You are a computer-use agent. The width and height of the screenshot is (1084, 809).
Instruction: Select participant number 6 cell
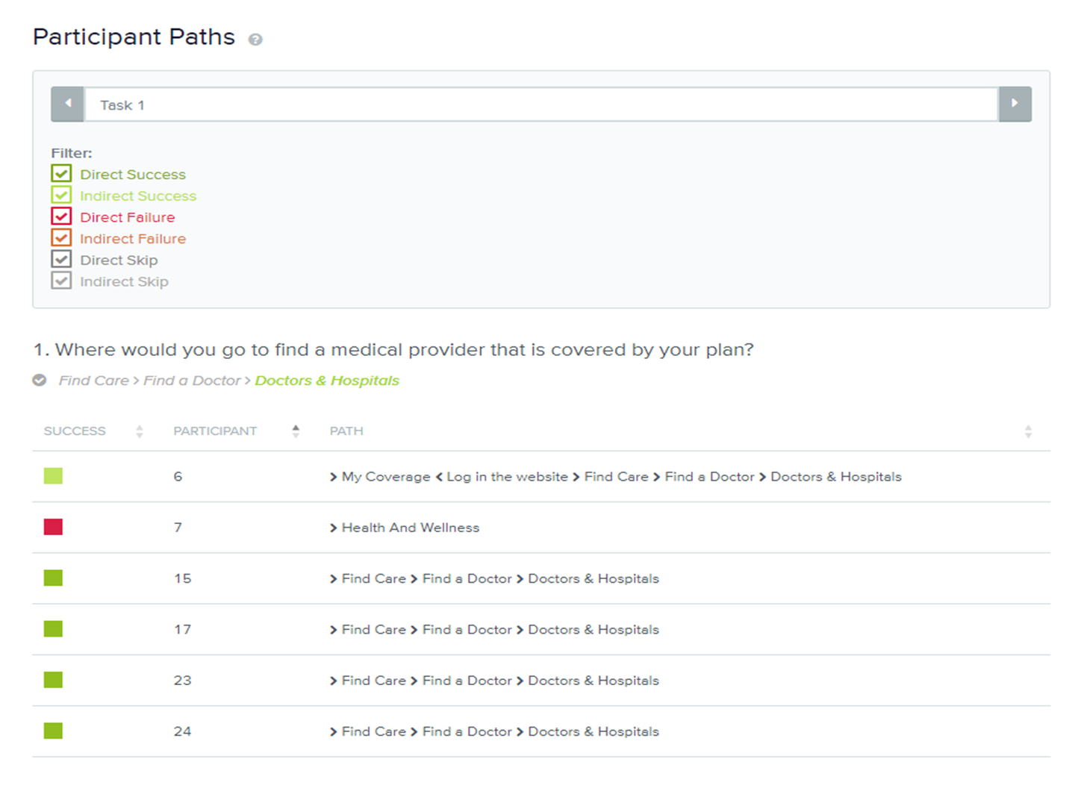tap(178, 477)
